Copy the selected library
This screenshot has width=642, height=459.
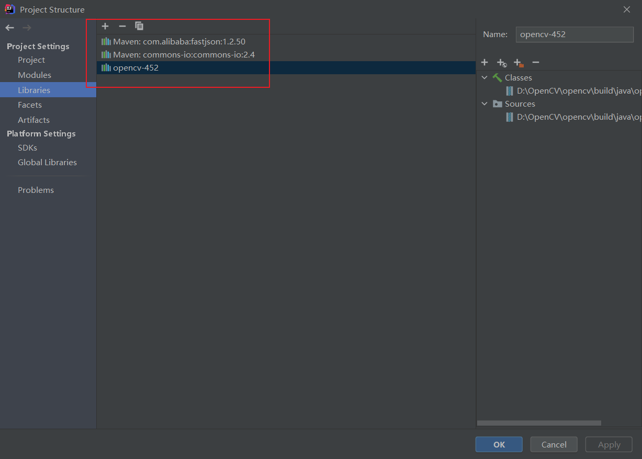(x=139, y=26)
